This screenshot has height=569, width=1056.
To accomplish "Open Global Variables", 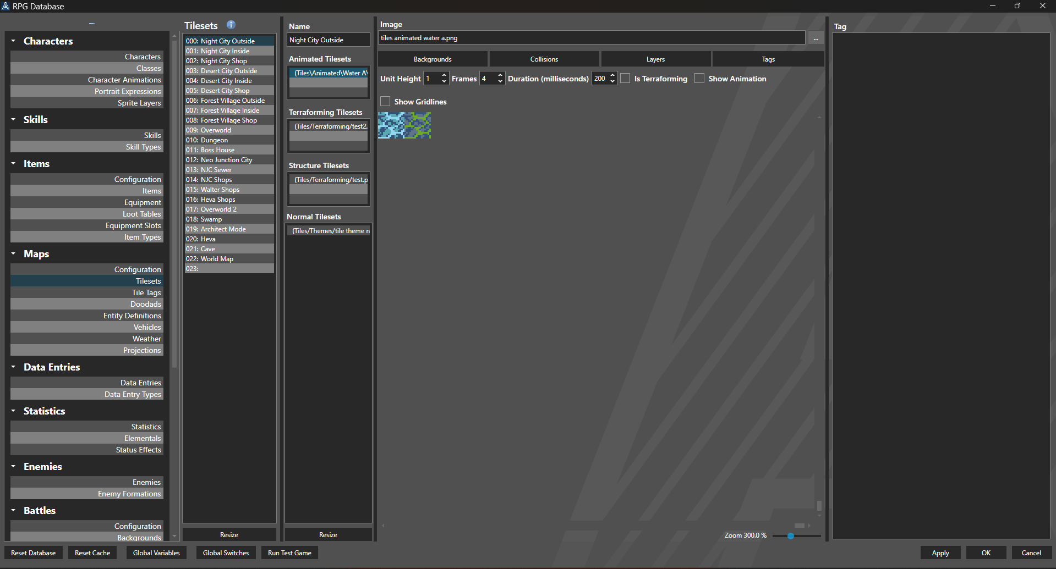I will point(156,553).
